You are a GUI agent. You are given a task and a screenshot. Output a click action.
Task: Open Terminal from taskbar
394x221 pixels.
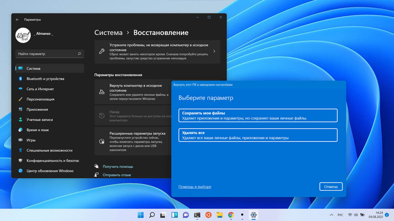point(197,215)
